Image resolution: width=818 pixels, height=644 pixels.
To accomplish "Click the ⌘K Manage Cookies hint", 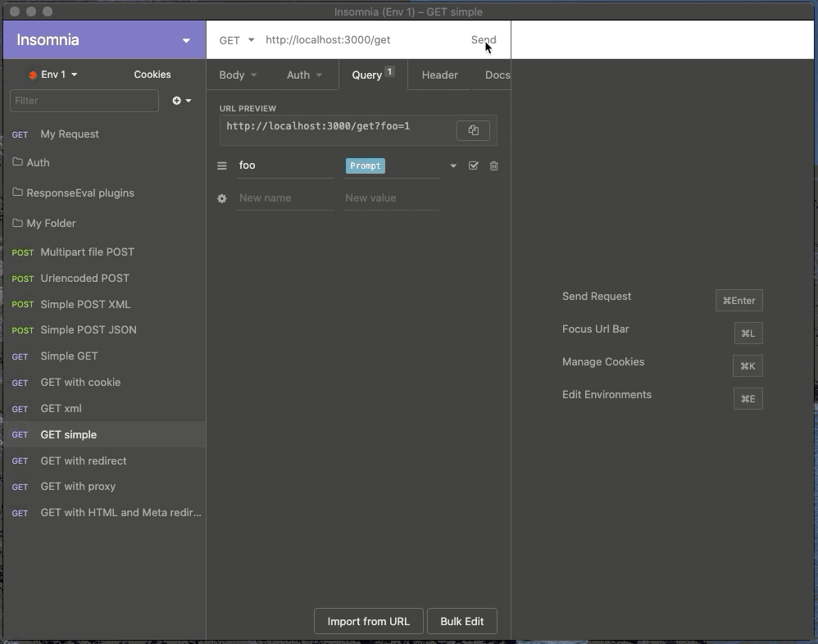I will (748, 366).
